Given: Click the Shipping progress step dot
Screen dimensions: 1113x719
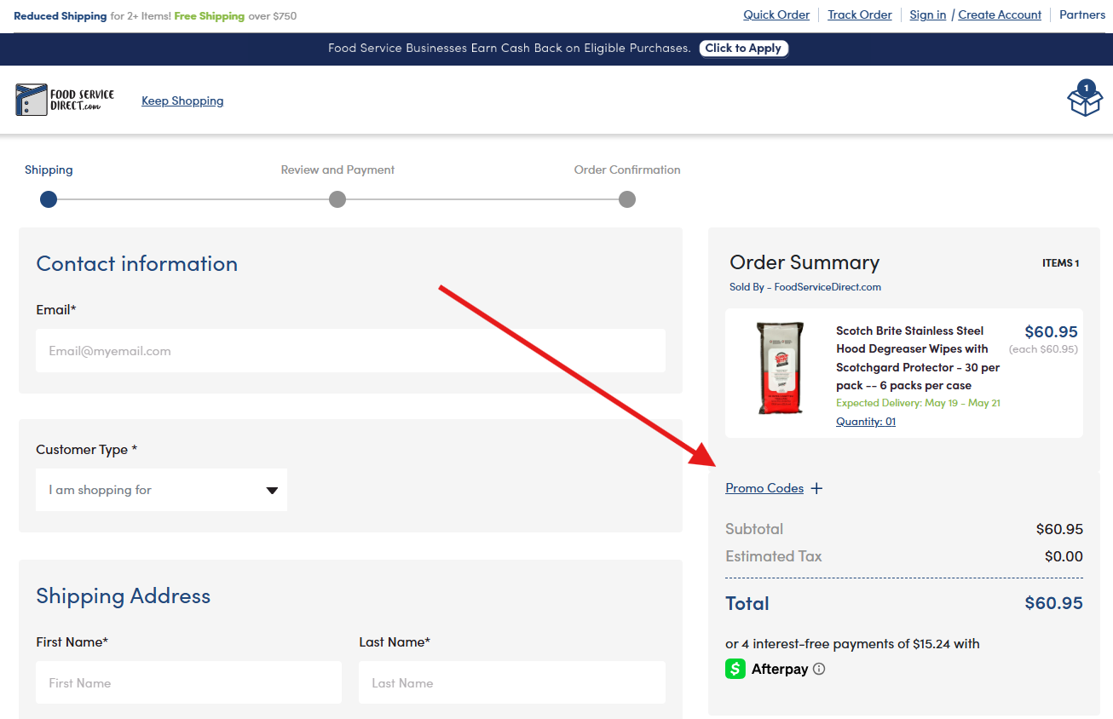Looking at the screenshot, I should (48, 199).
